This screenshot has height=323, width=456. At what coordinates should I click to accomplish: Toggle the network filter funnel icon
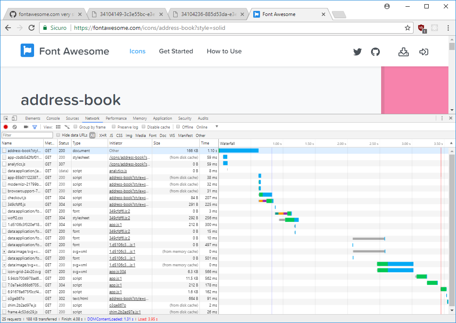[x=34, y=127]
